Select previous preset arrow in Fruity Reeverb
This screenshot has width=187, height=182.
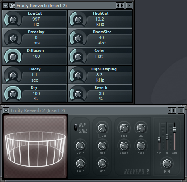[x=118, y=6]
